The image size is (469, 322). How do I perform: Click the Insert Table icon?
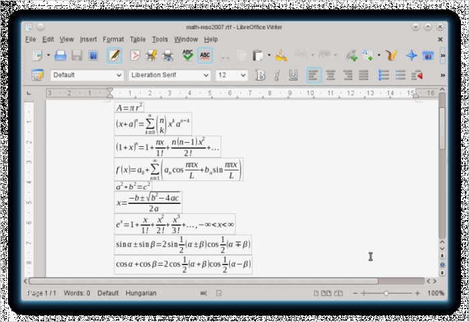tap(368, 56)
